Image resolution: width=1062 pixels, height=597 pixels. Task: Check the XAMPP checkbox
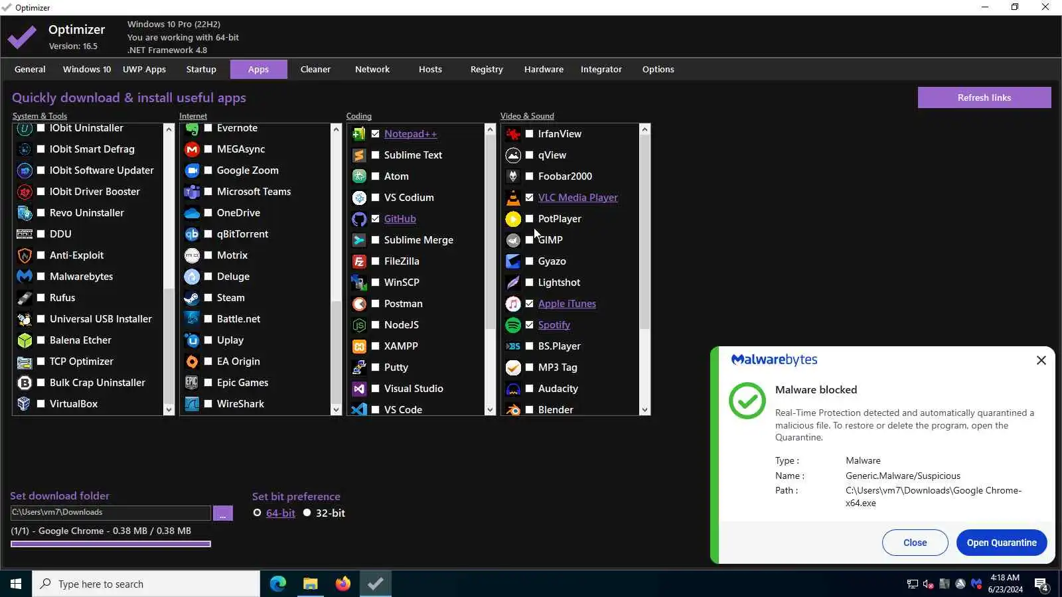pos(376,346)
